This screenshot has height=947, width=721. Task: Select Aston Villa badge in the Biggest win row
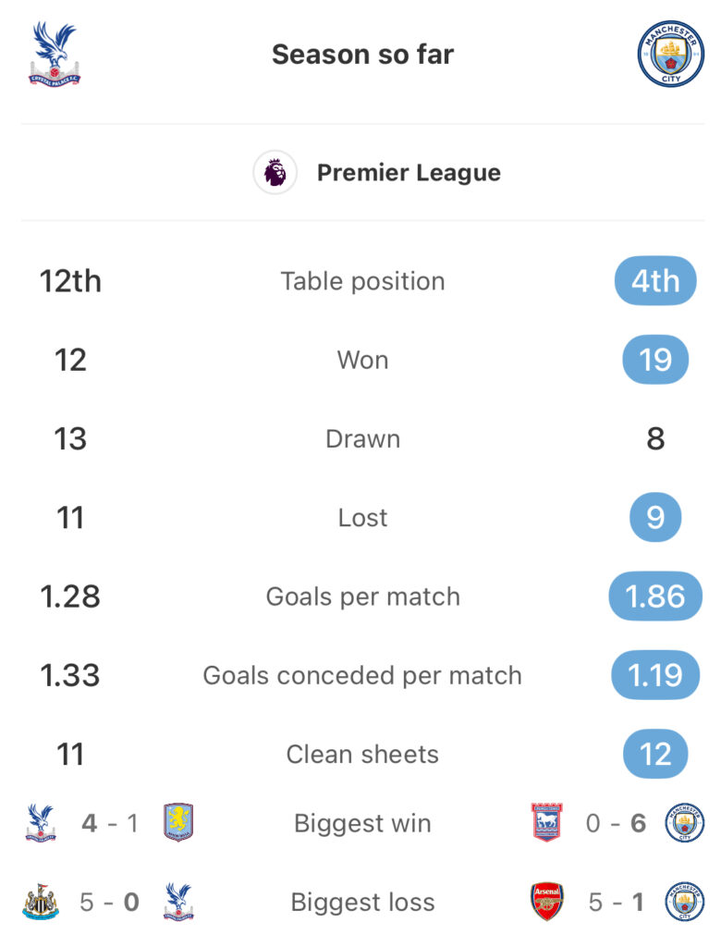point(178,822)
